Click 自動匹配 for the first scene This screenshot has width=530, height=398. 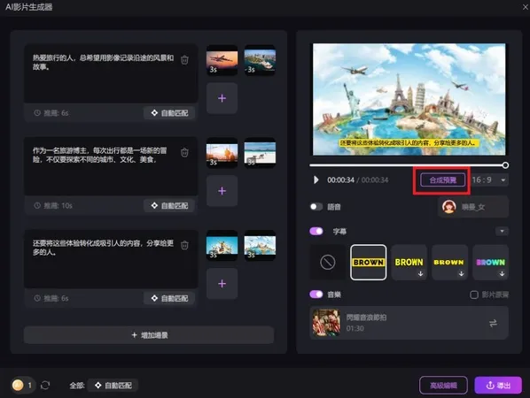pyautogui.click(x=169, y=112)
